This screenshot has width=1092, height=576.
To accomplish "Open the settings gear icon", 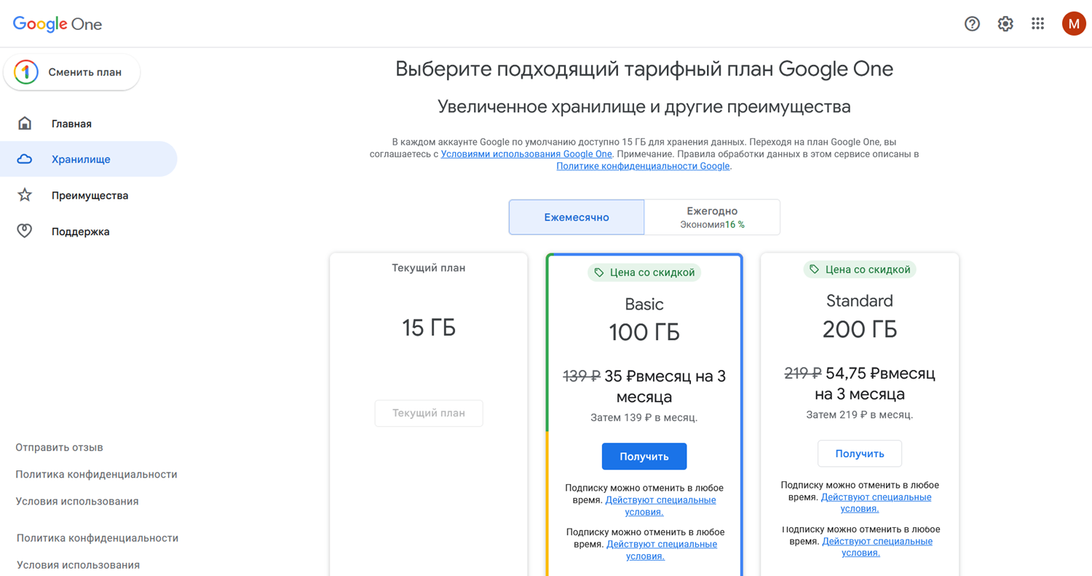I will pyautogui.click(x=1005, y=24).
